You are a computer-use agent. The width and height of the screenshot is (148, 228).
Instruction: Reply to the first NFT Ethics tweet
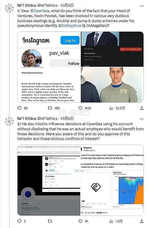tap(19, 108)
